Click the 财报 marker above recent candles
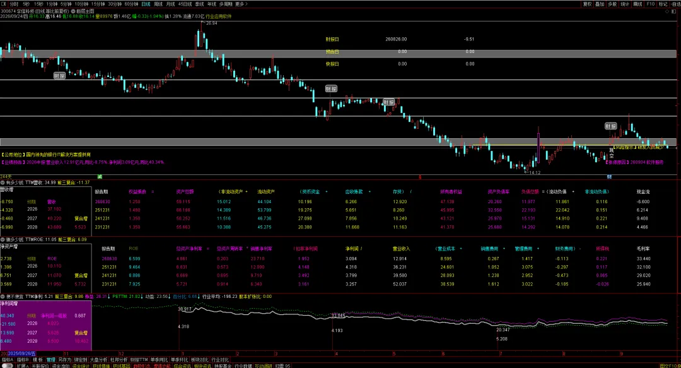The image size is (681, 368). (610, 126)
